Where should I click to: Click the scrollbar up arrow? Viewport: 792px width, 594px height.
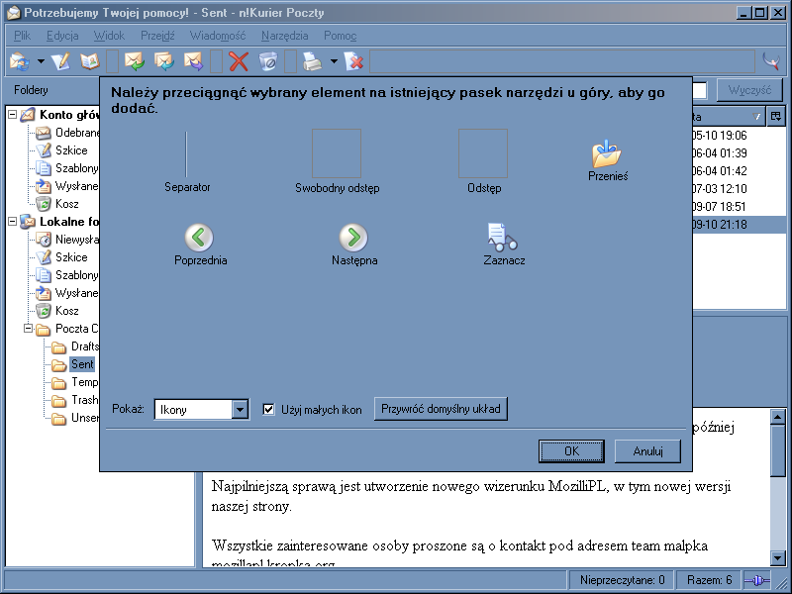pyautogui.click(x=777, y=417)
